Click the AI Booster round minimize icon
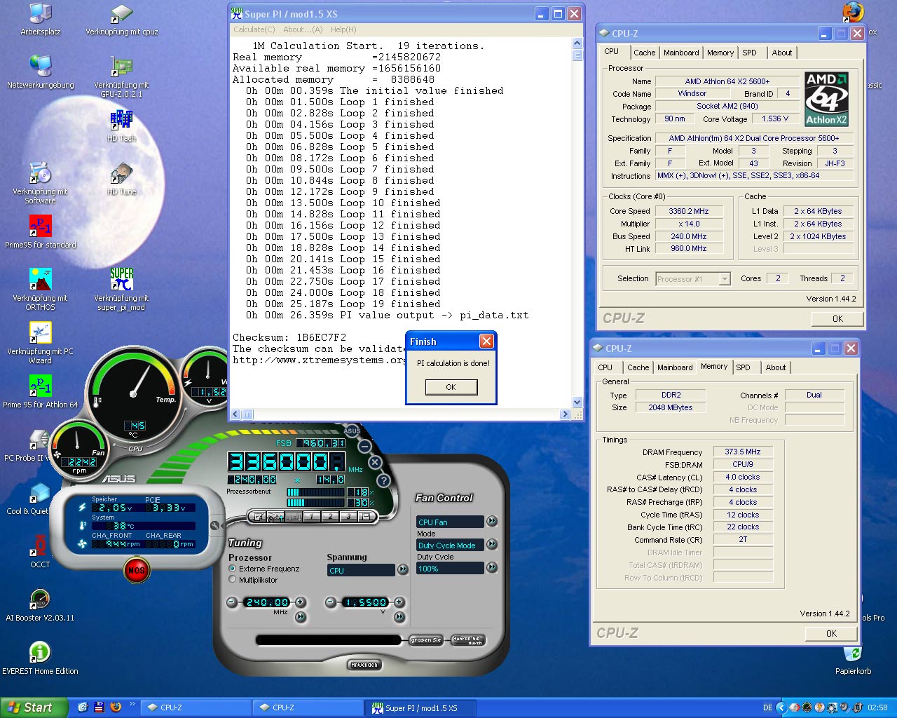897x718 pixels. (x=364, y=446)
